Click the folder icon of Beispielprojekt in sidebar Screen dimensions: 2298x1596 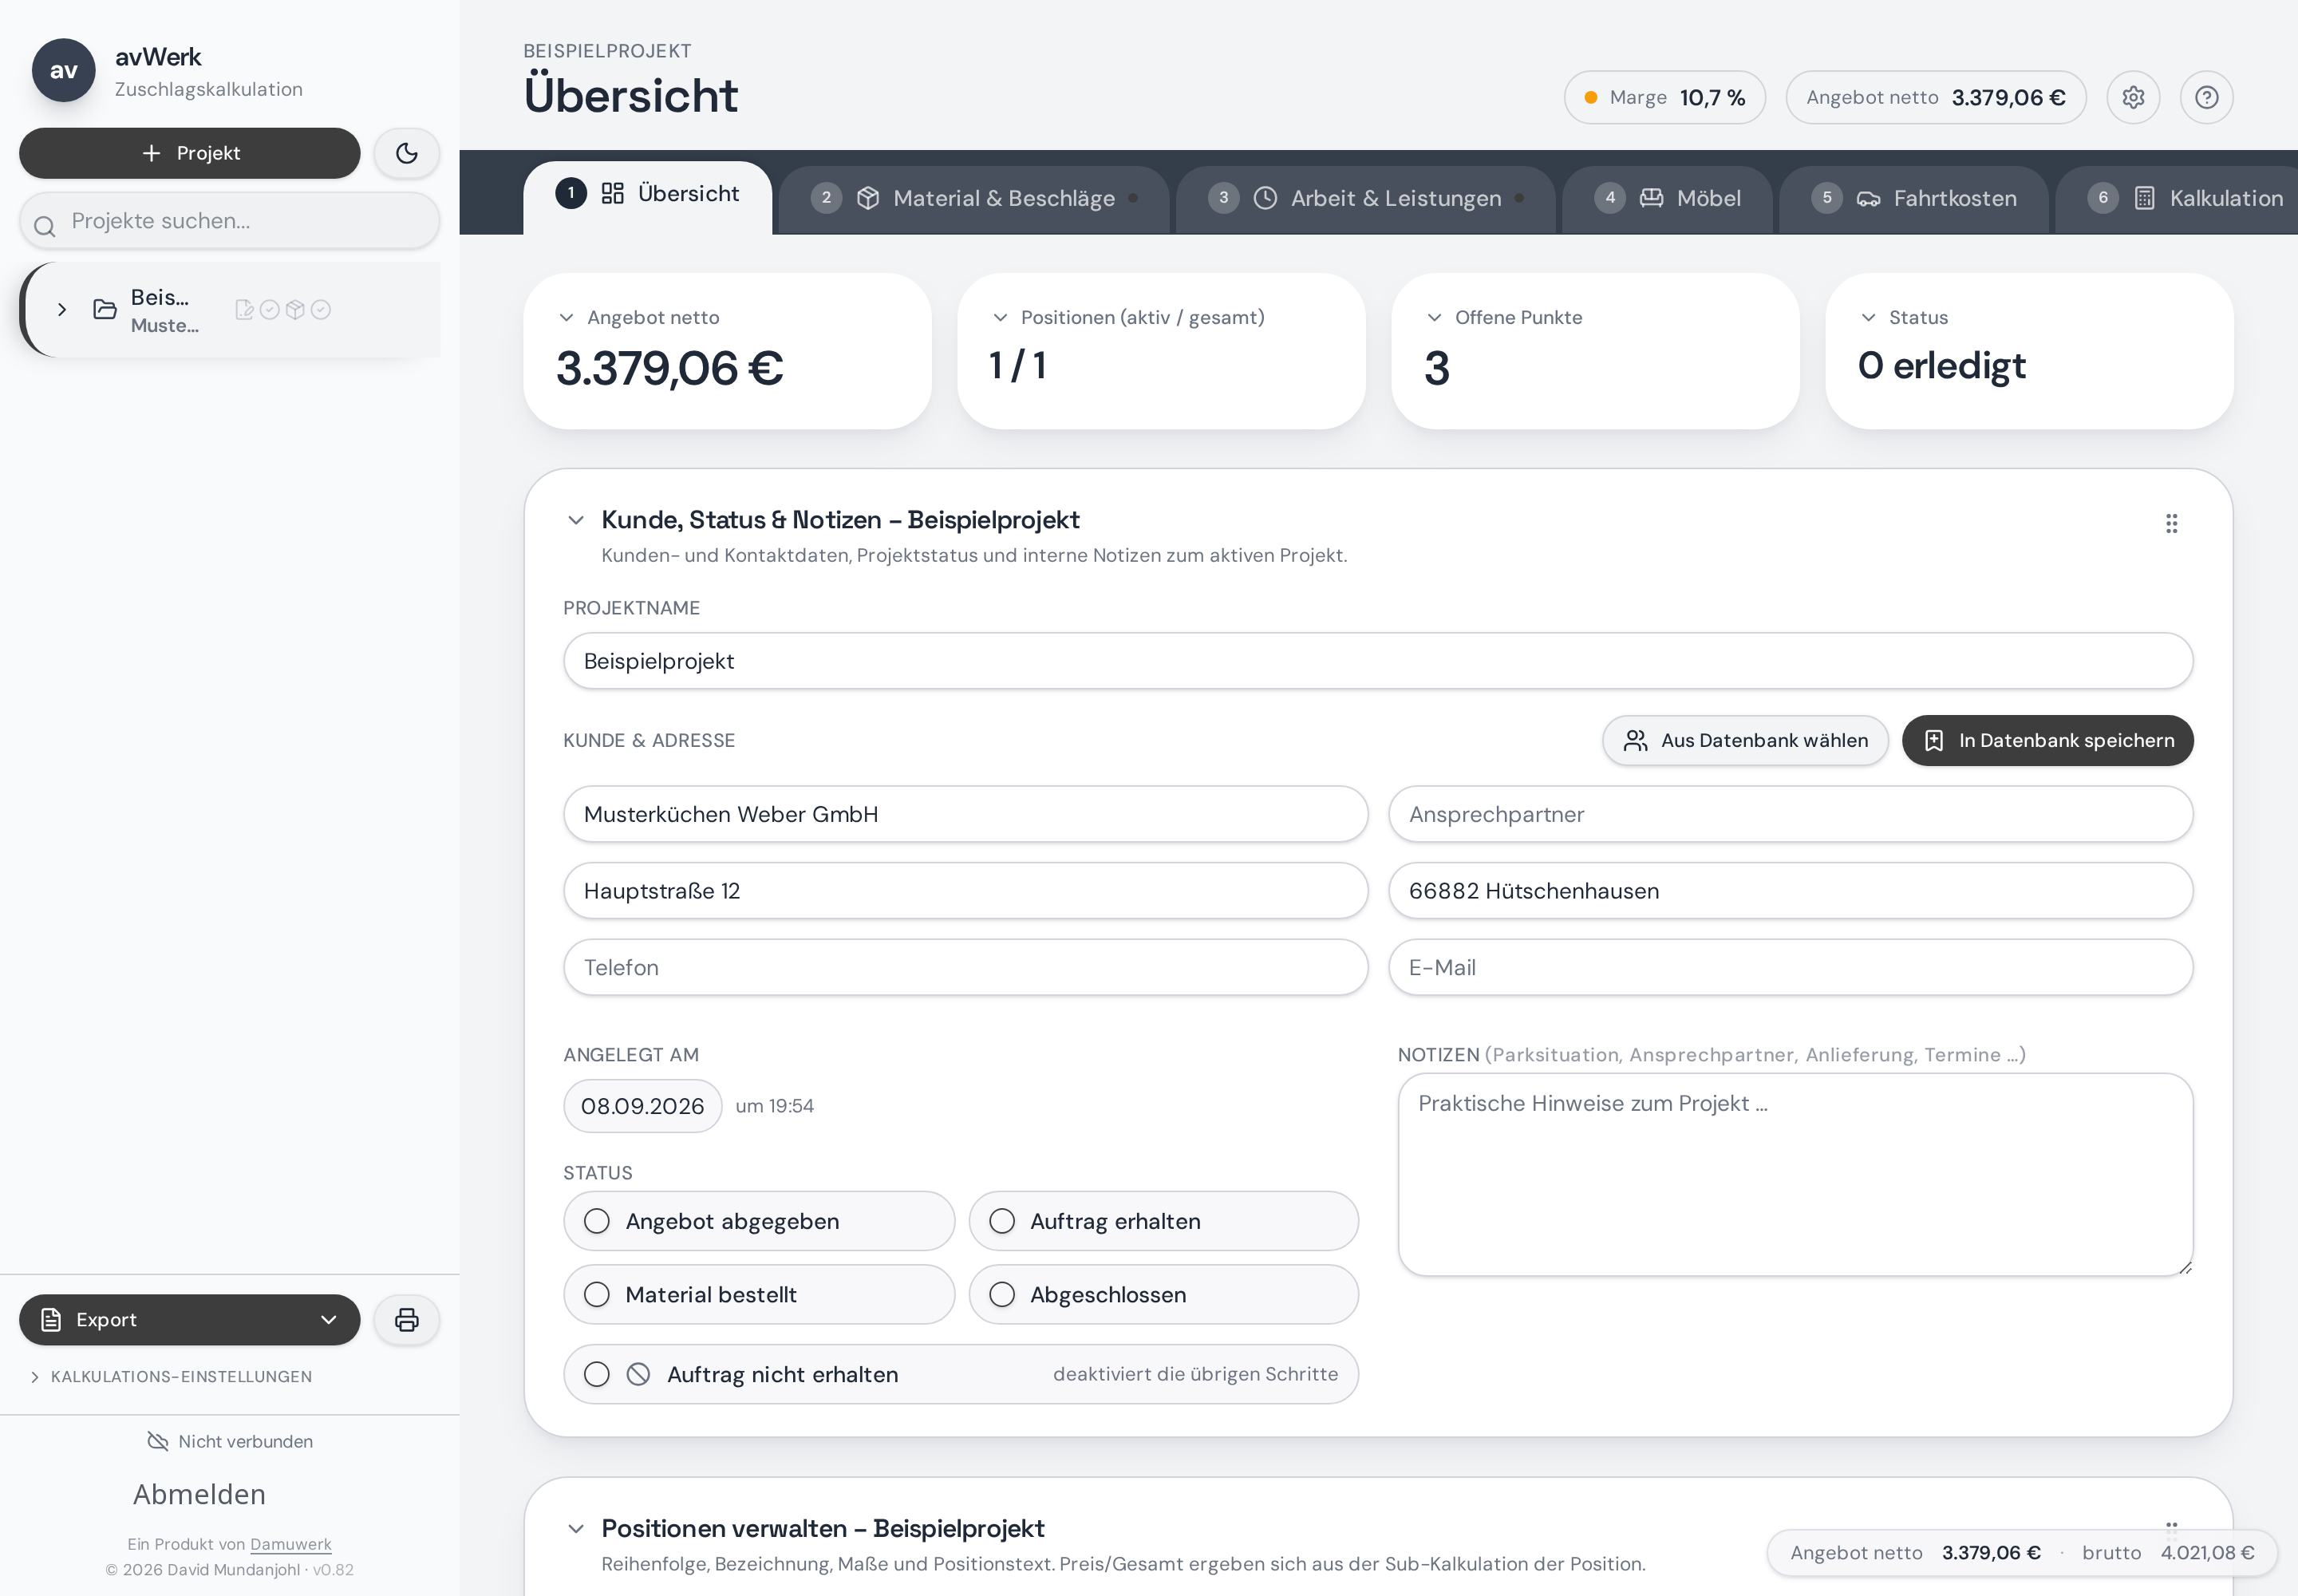(x=104, y=309)
